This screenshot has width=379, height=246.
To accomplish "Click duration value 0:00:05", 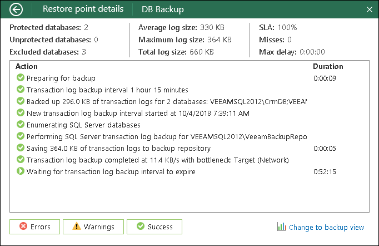I will [325, 148].
